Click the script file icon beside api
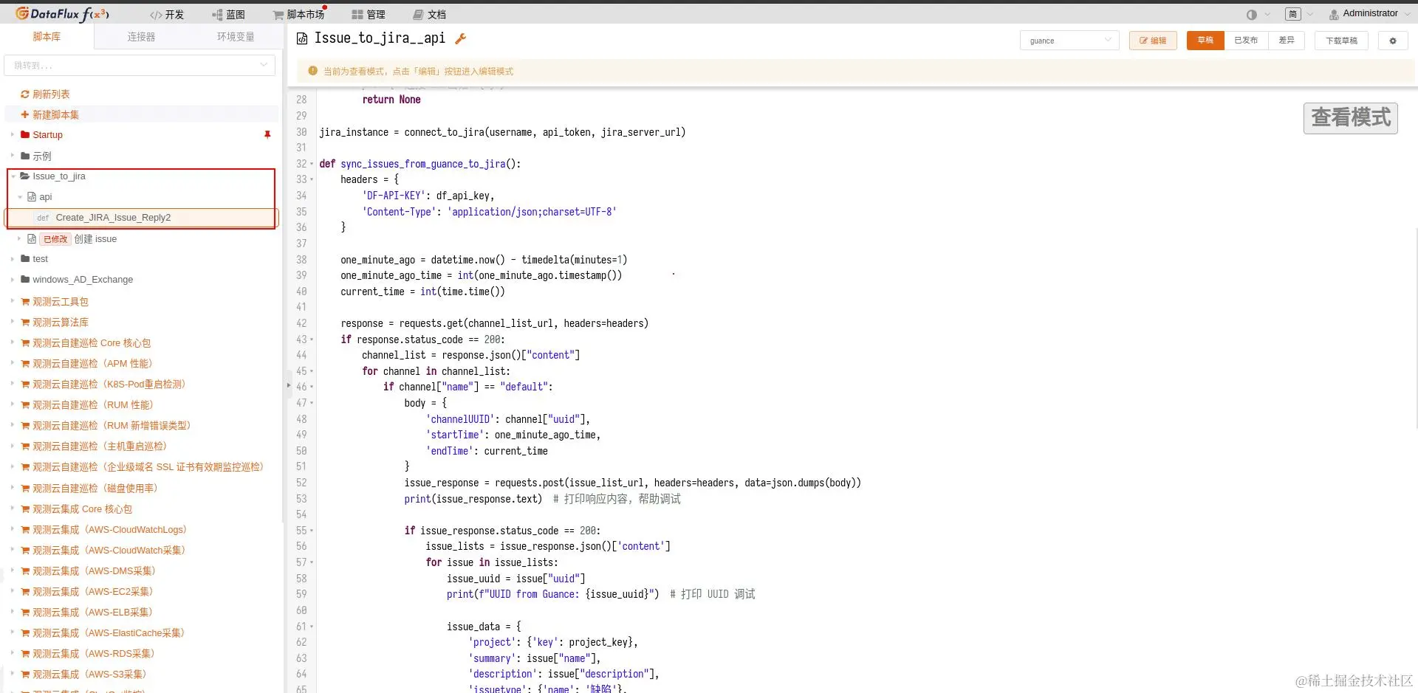 pos(32,197)
